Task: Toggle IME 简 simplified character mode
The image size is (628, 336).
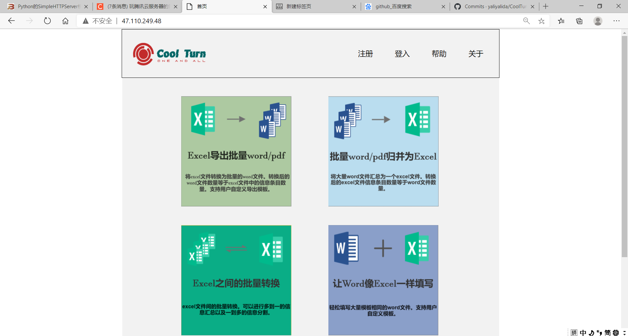Action: coord(607,332)
